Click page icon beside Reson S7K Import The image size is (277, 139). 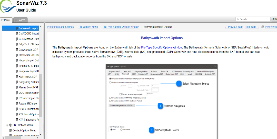tap(17, 103)
